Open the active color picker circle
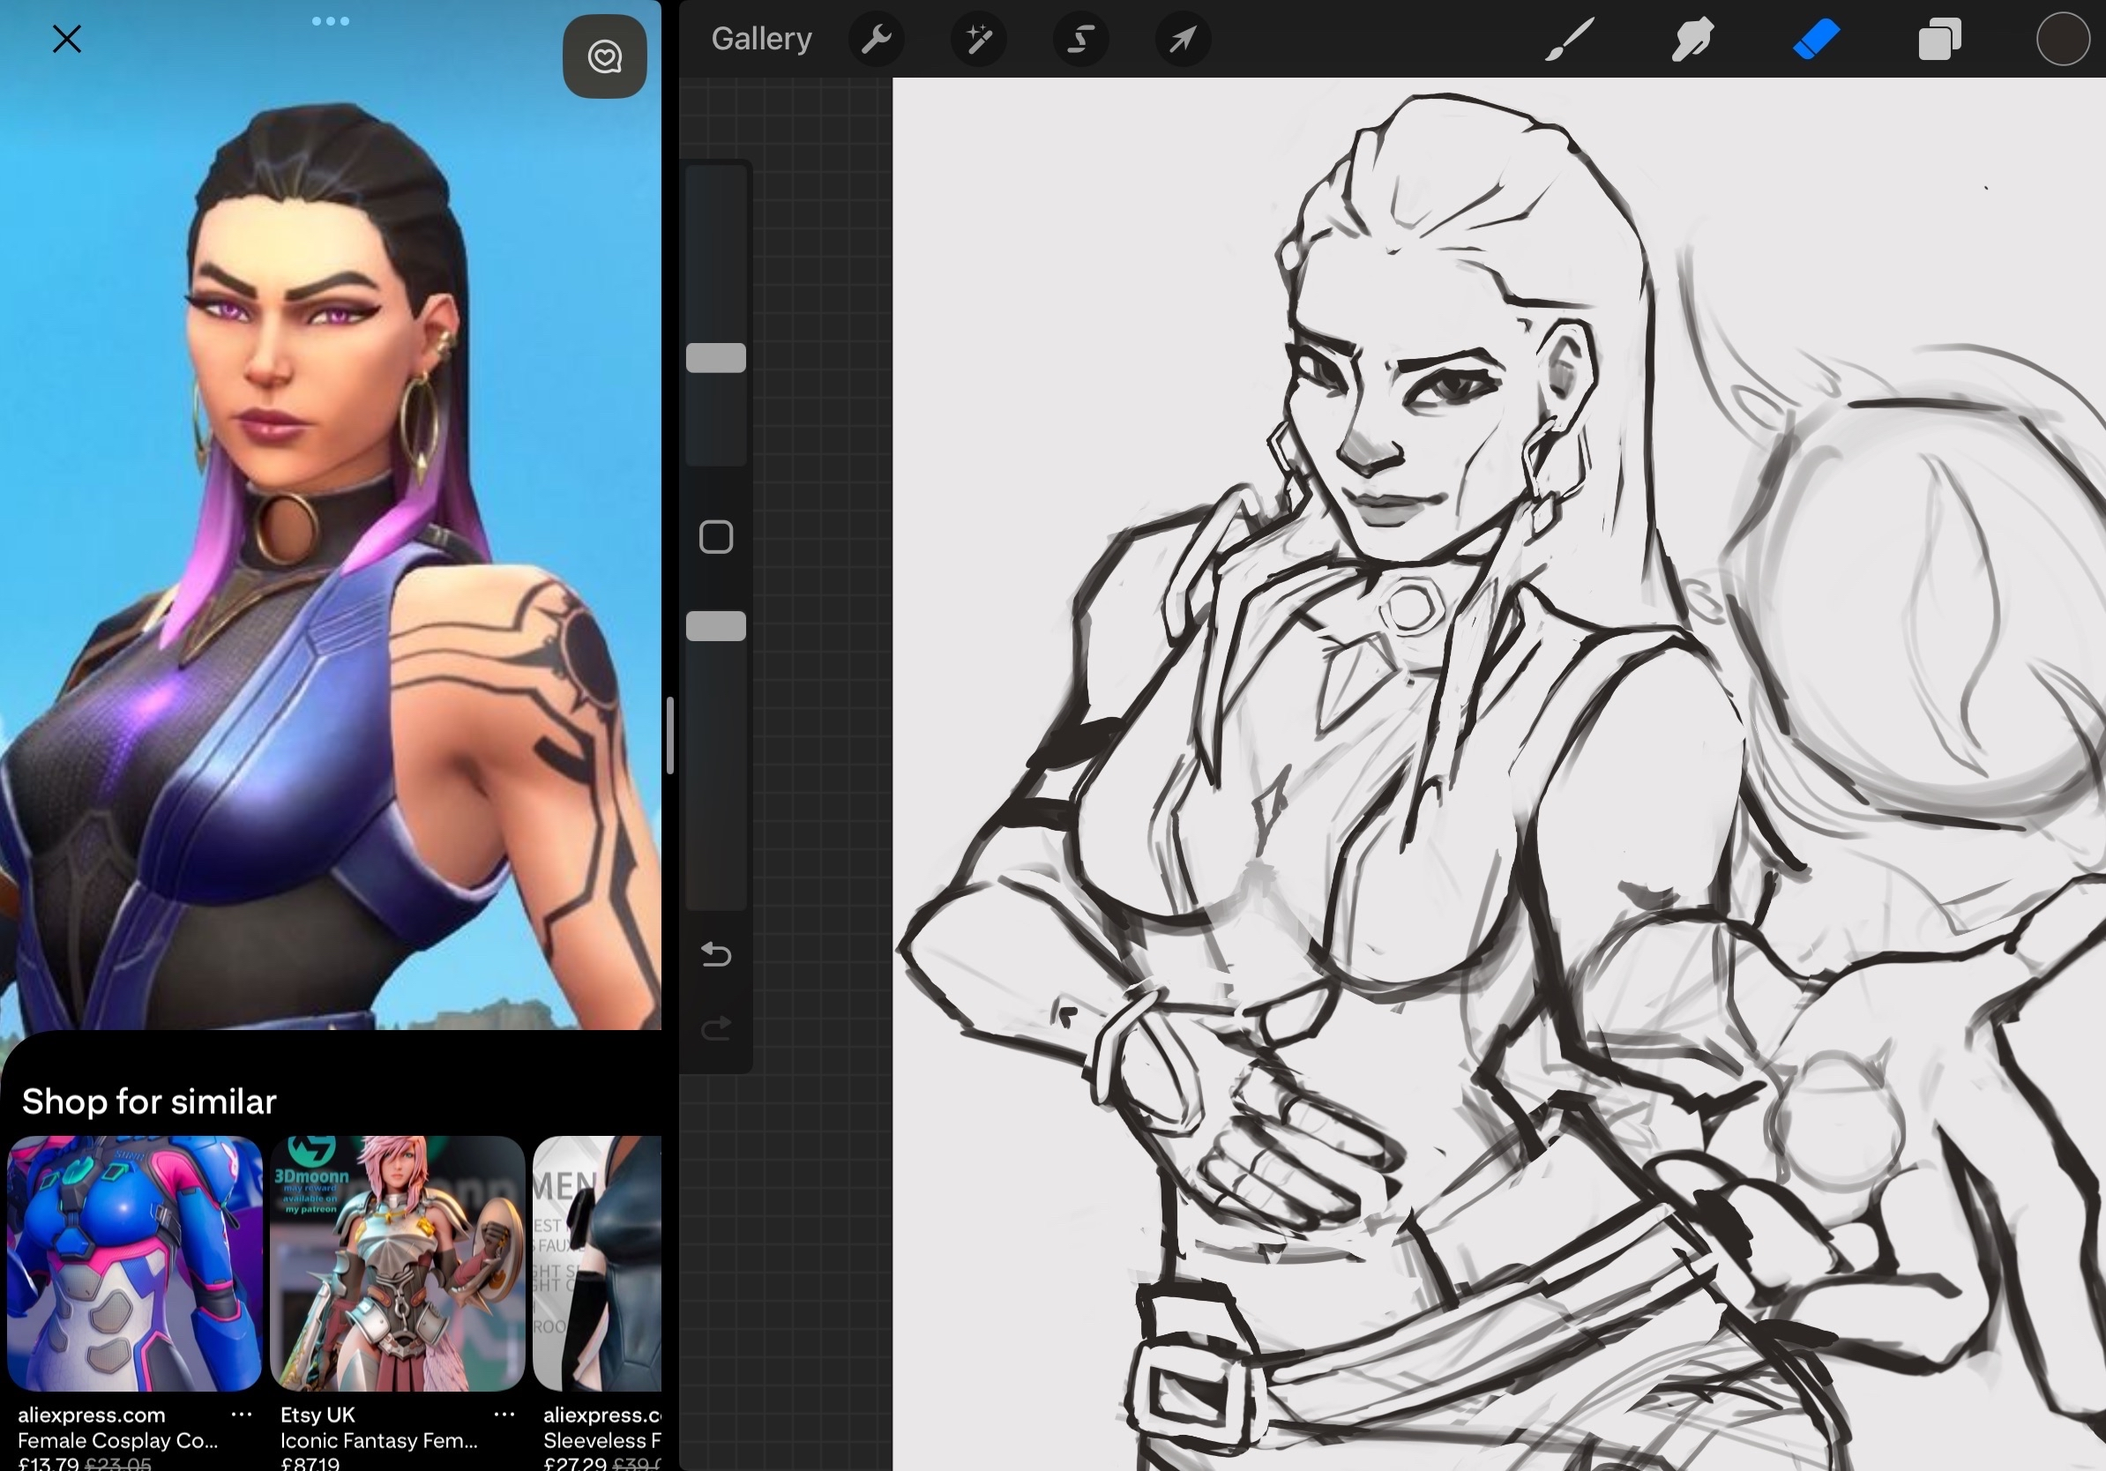 tap(2062, 41)
